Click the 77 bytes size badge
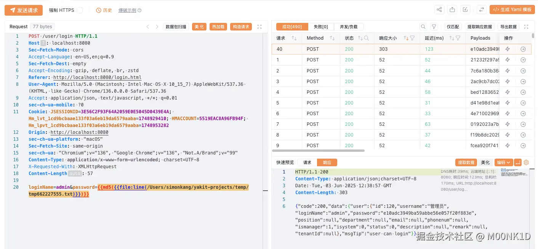538x249 pixels. [x=42, y=27]
